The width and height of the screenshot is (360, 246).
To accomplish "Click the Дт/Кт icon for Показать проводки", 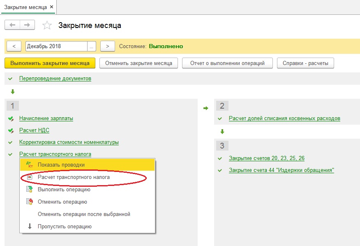I will click(x=29, y=165).
